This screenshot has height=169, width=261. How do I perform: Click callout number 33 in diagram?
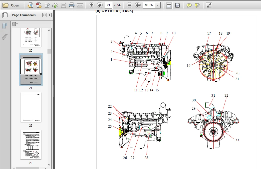pos(237,140)
